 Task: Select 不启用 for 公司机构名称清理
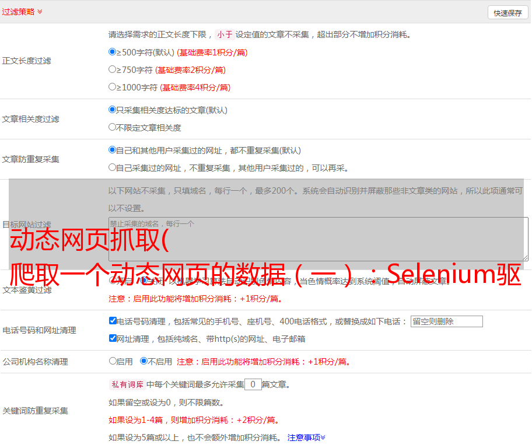143,361
